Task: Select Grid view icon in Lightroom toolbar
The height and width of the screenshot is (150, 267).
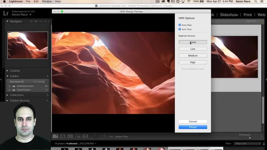Action: point(55,136)
